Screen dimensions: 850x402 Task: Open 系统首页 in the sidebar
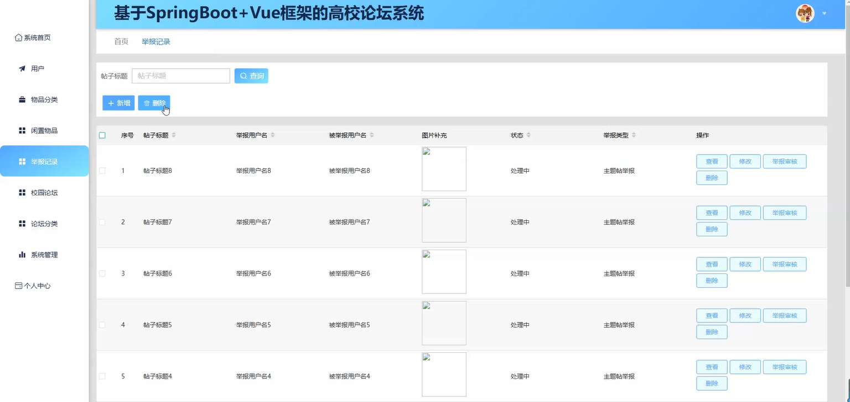click(x=44, y=38)
